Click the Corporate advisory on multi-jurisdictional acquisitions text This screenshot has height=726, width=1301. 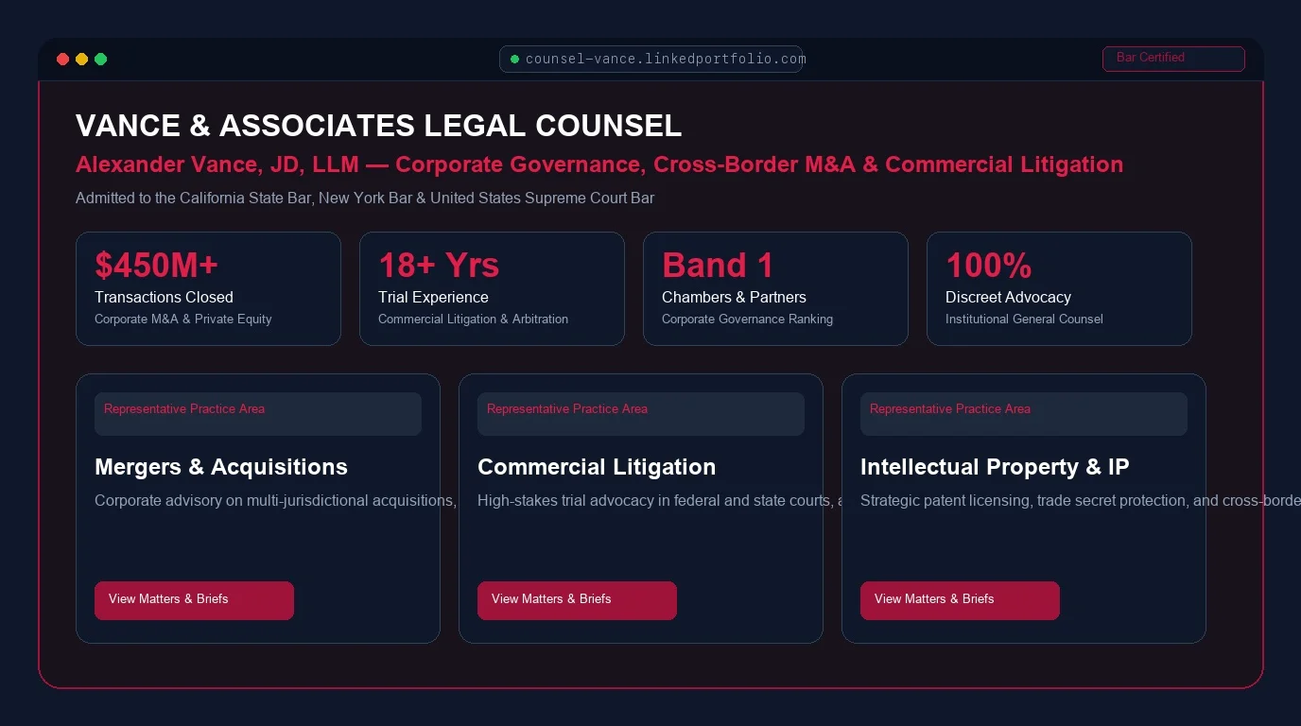(x=275, y=501)
